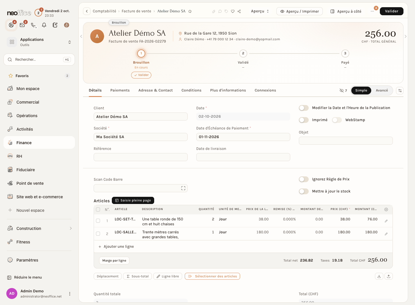This screenshot has height=305, width=415.
Task: Turn on Mettre à jour le stock
Action: (304, 191)
